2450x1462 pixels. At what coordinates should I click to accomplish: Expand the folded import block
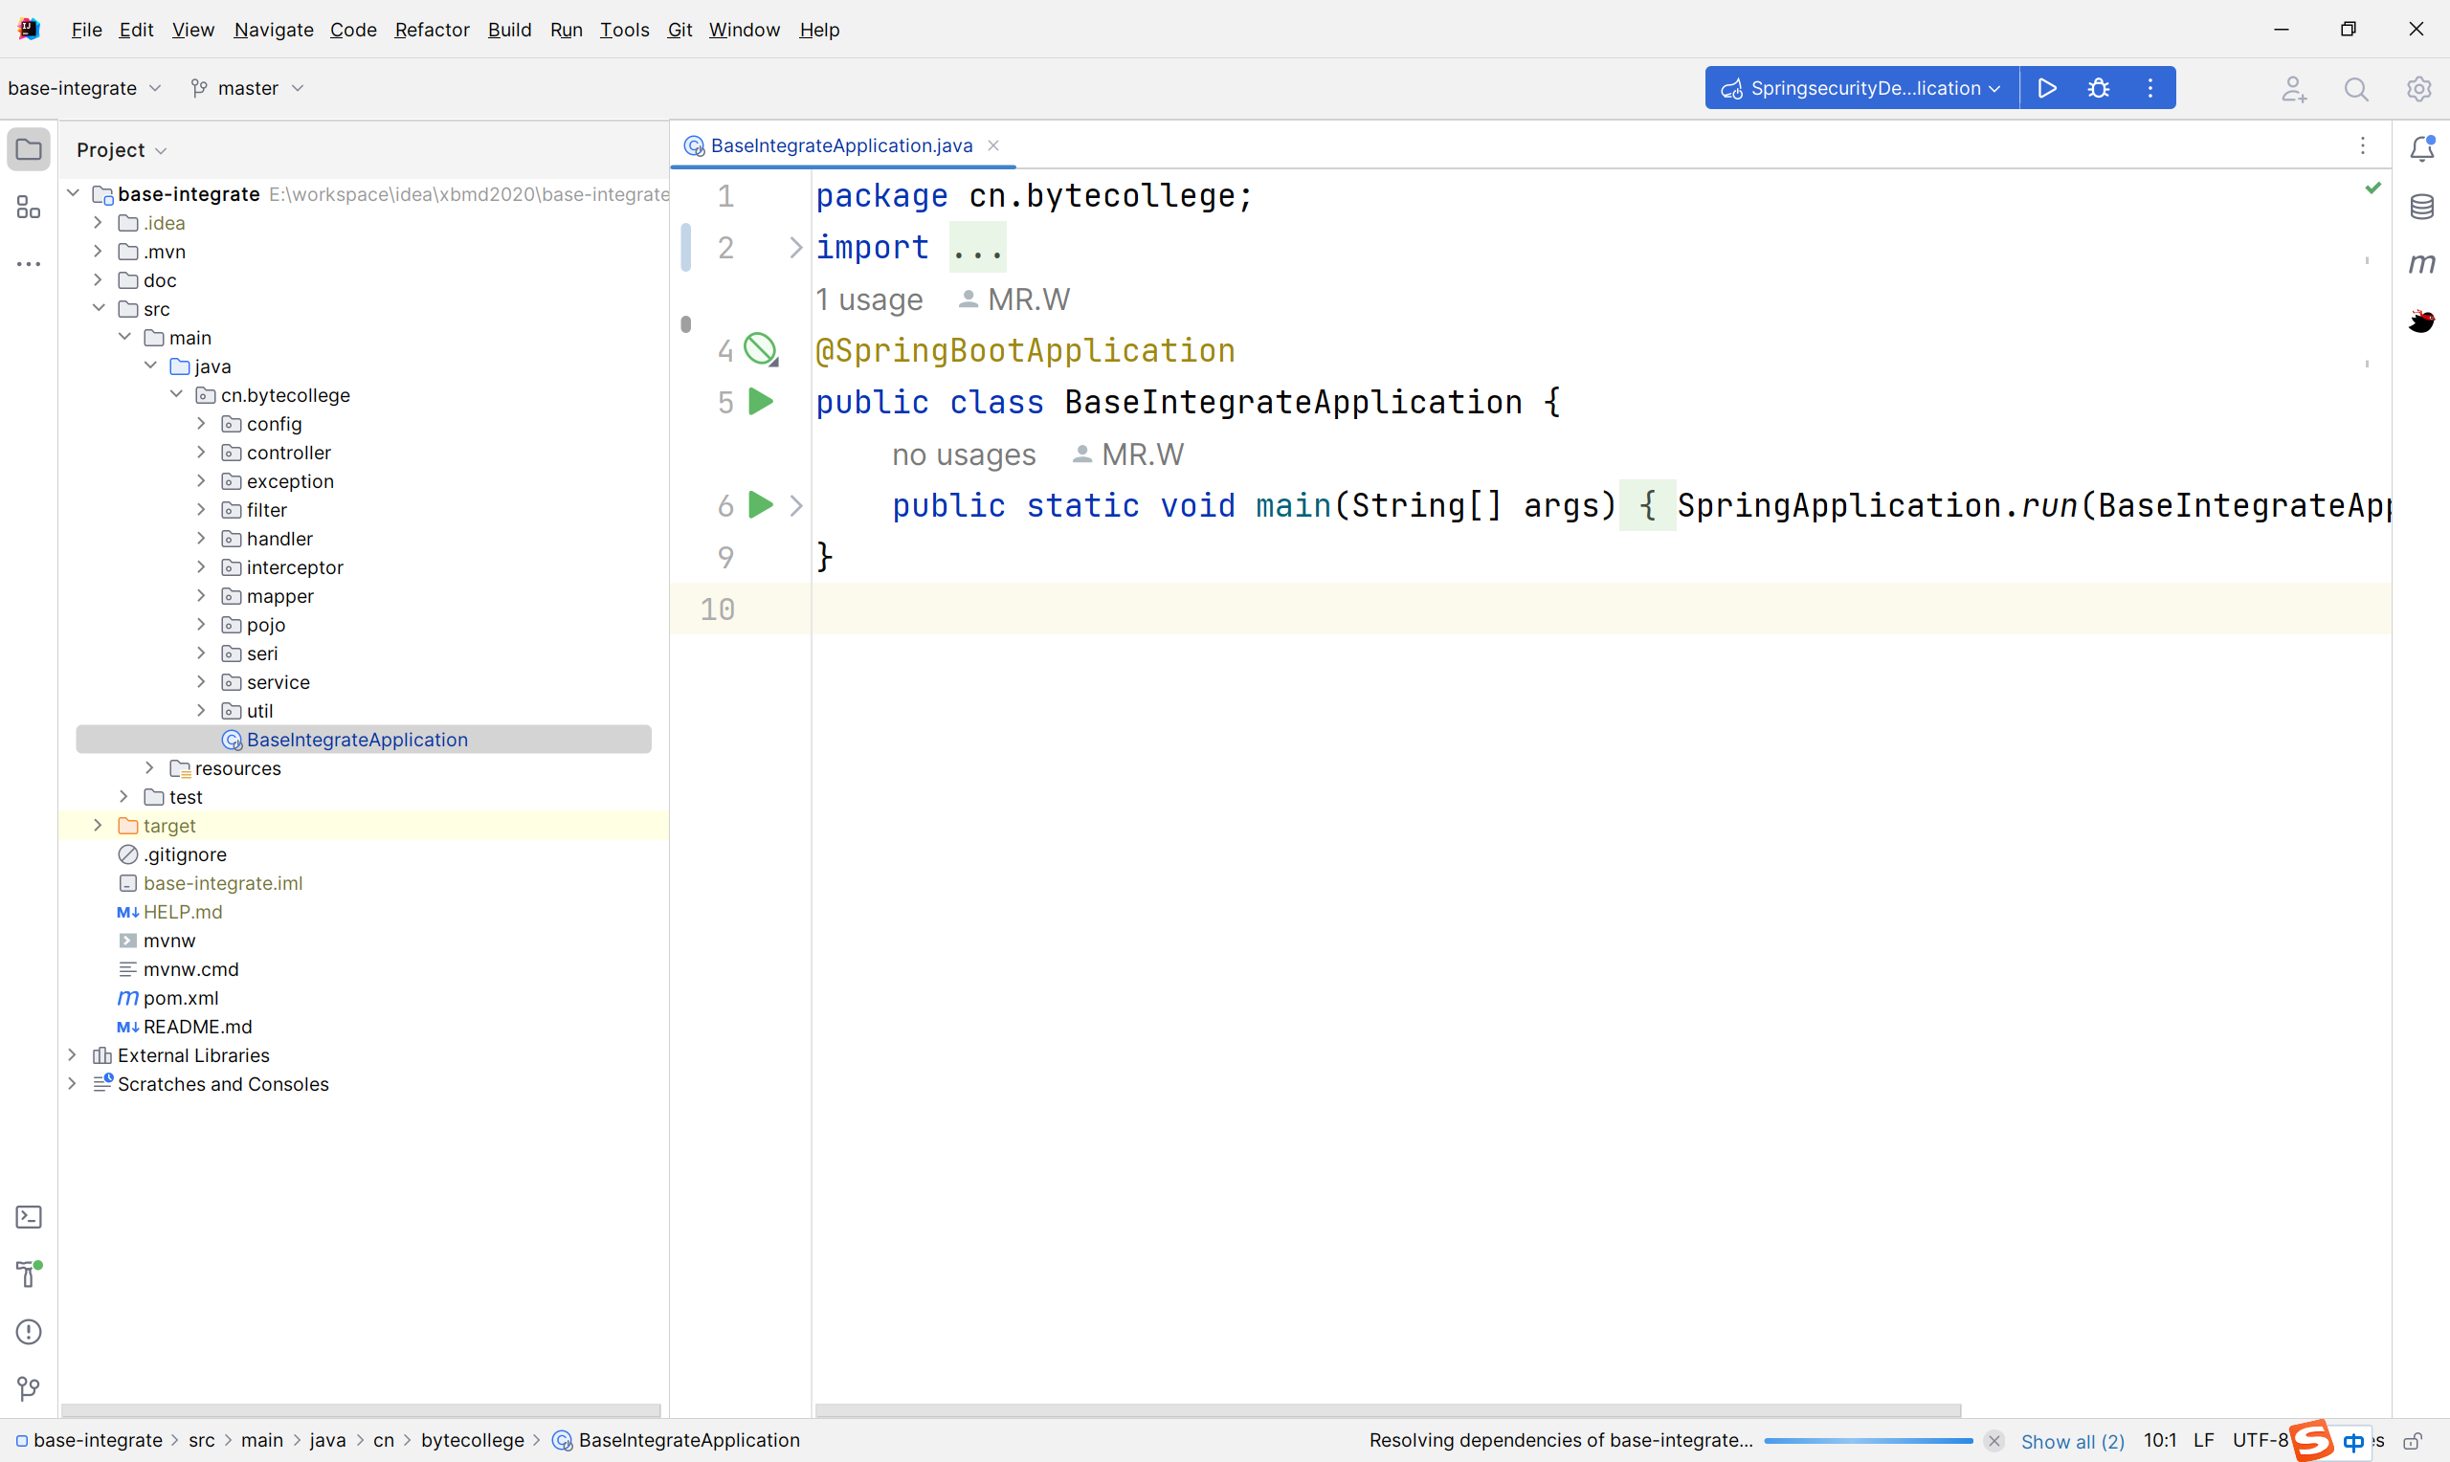(x=796, y=247)
